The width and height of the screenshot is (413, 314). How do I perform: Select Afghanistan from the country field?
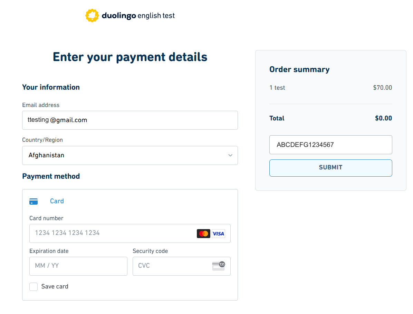pyautogui.click(x=130, y=155)
